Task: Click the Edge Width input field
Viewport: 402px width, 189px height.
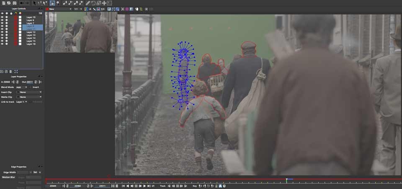Action: 23,172
